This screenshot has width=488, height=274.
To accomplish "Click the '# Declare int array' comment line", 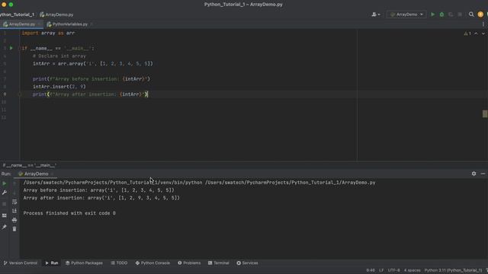I will [59, 56].
